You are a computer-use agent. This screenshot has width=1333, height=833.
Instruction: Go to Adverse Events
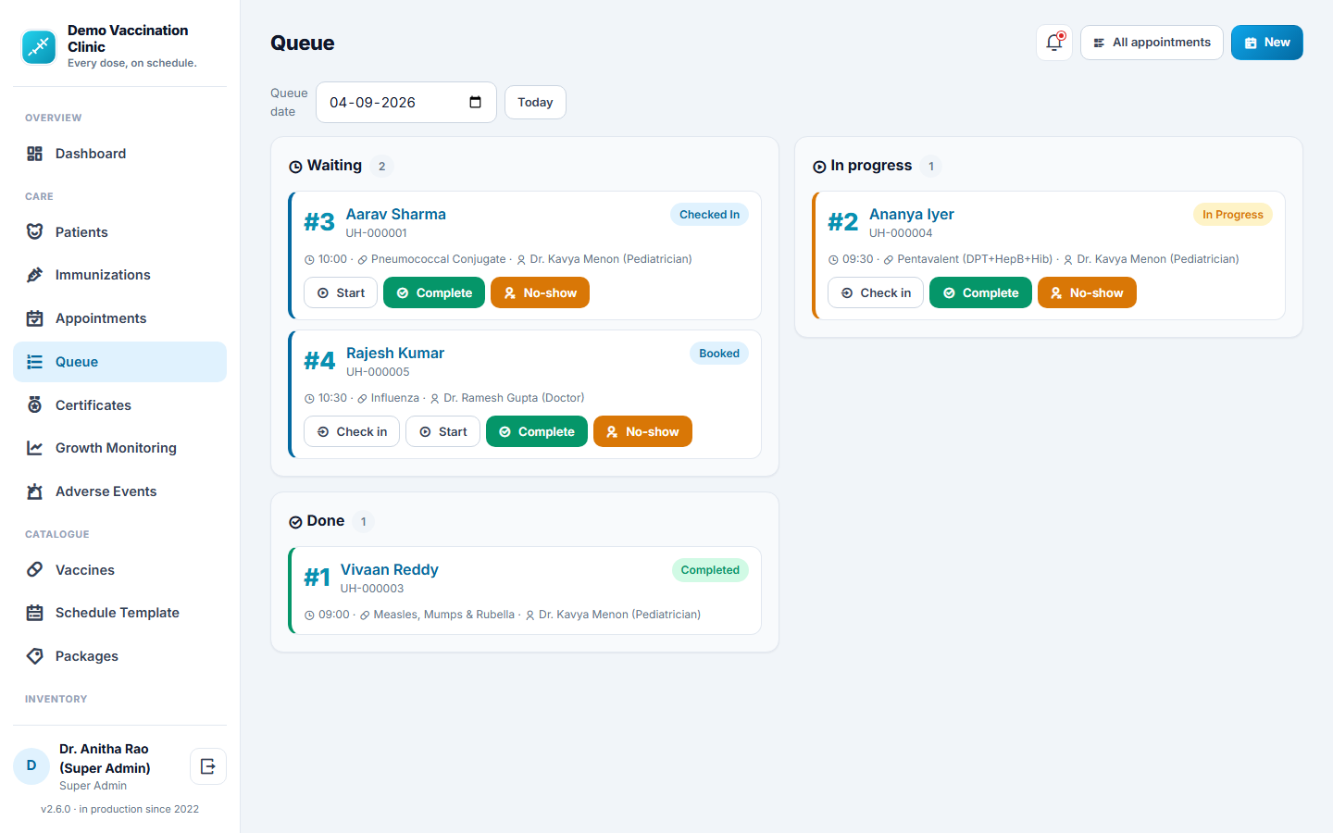119,491
